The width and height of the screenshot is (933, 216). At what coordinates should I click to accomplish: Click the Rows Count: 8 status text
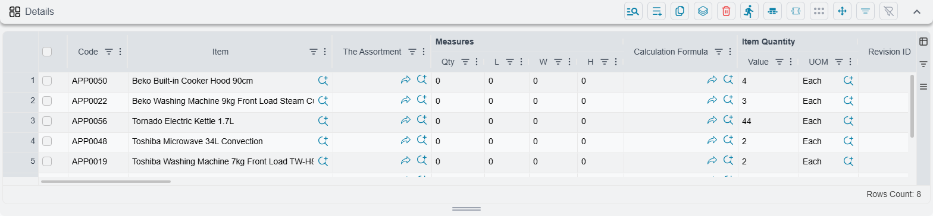[894, 194]
